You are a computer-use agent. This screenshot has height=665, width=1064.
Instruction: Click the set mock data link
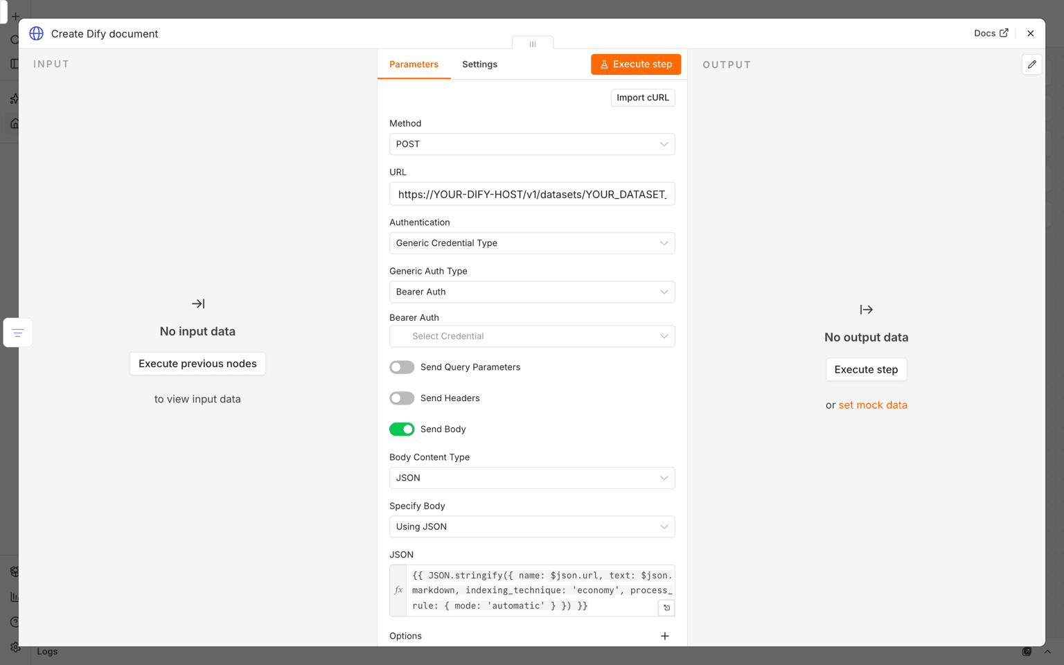873,405
